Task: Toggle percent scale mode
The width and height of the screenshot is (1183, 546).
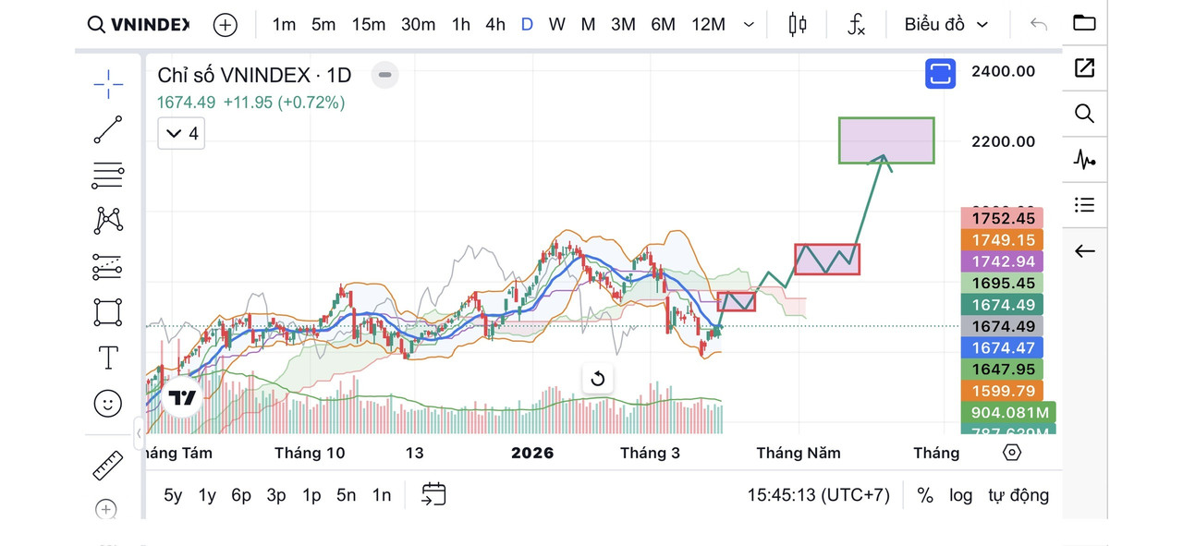Action: [924, 495]
